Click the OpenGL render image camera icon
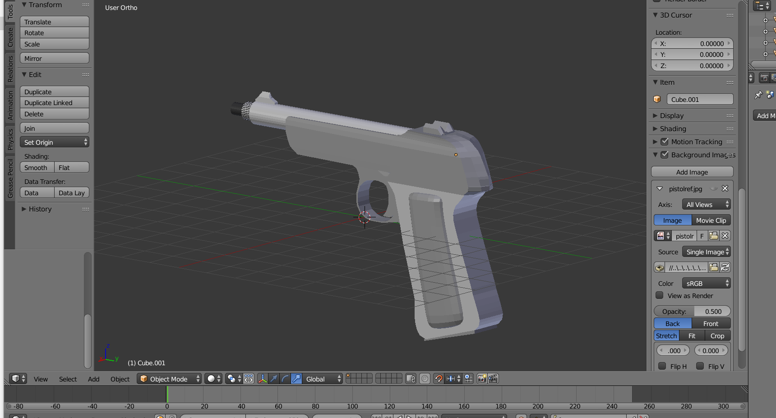 pyautogui.click(x=482, y=379)
